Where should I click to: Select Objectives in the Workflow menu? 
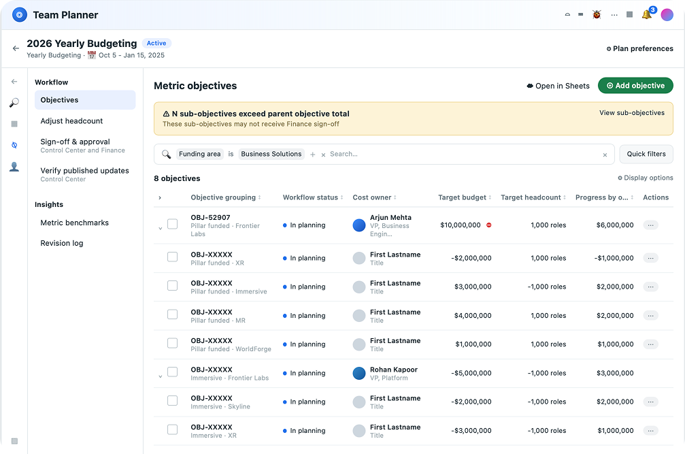coord(85,100)
